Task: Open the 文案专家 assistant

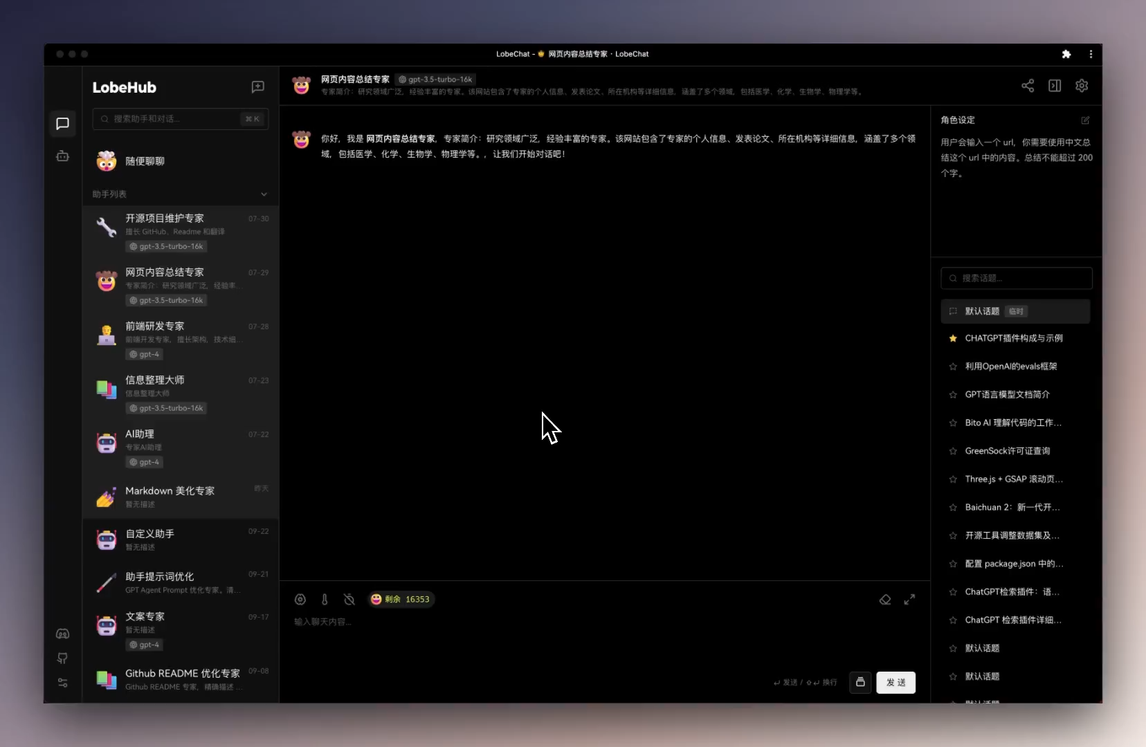Action: 181,631
